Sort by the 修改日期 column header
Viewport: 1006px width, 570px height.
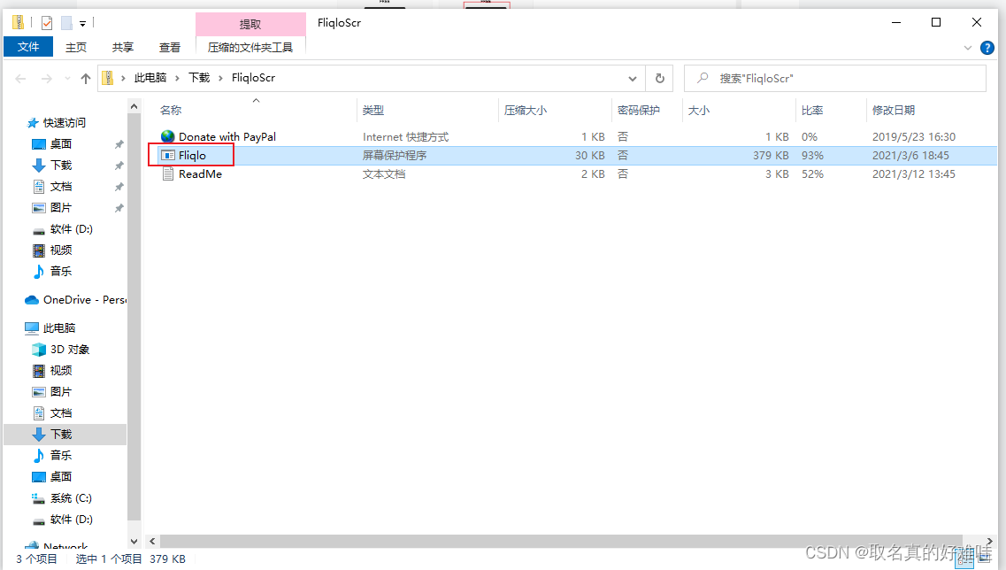pos(893,111)
